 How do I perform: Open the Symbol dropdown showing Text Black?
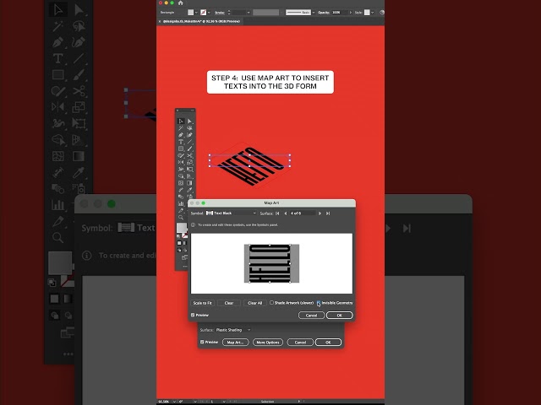[x=231, y=213]
